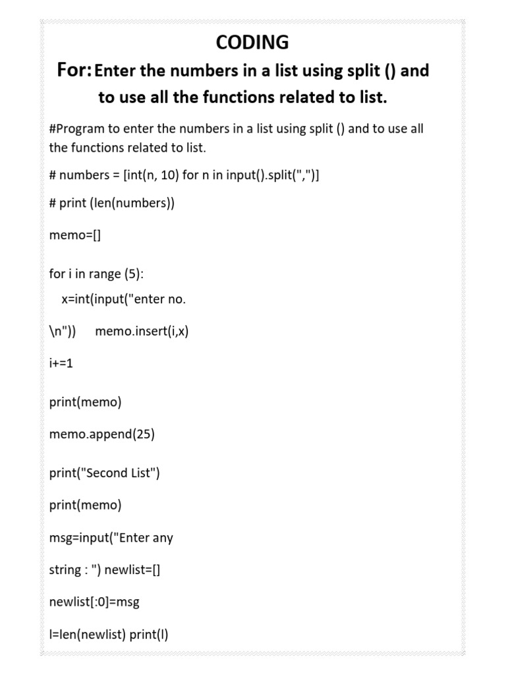Click the "print(memo)" line below Second List
Screen dimensions: 506x675
[x=85, y=505]
